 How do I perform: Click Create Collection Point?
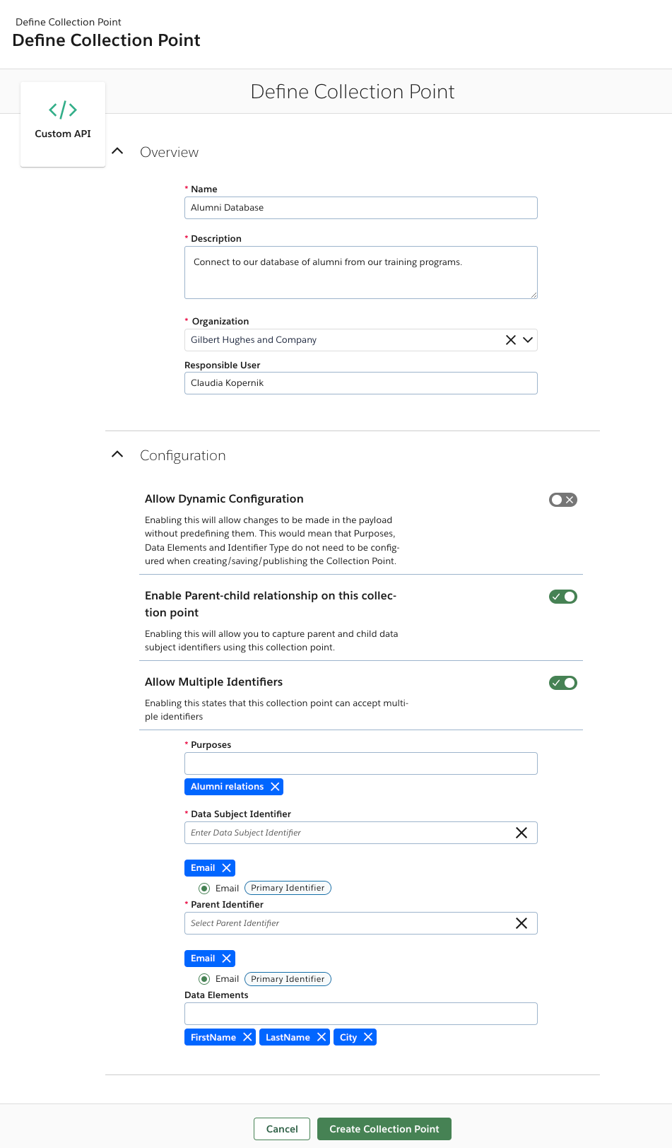pyautogui.click(x=384, y=1129)
